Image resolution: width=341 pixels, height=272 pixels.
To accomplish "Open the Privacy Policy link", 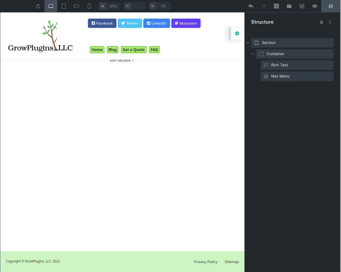I will 205,261.
